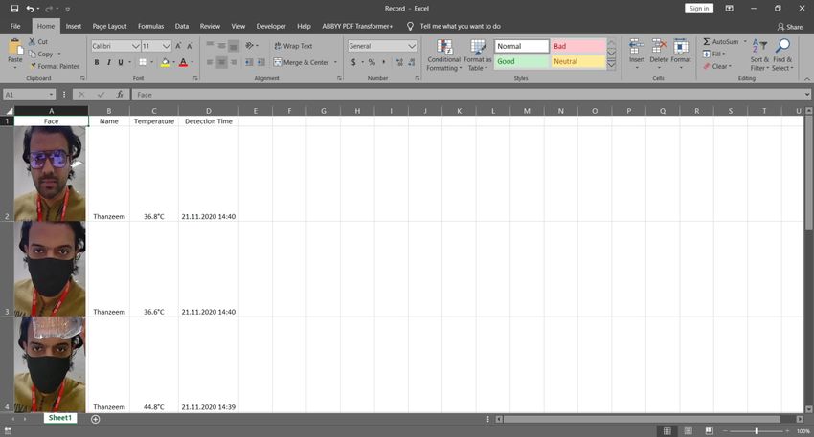Switch to Page Break Preview icon
814x437 pixels.
[709, 430]
